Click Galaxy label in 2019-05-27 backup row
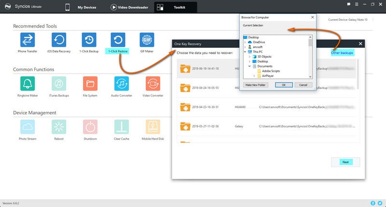This screenshot has height=207, width=386. (239, 126)
